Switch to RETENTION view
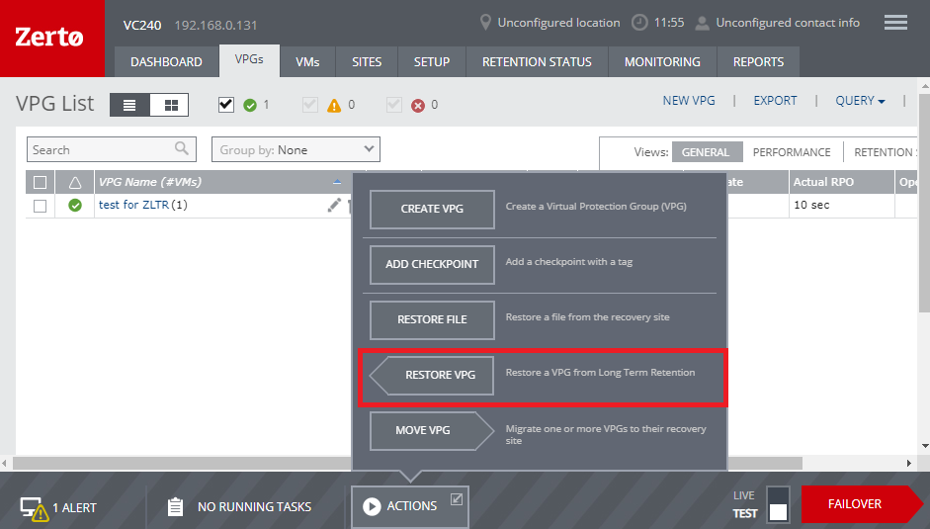Screen dimensions: 930x529 884,152
